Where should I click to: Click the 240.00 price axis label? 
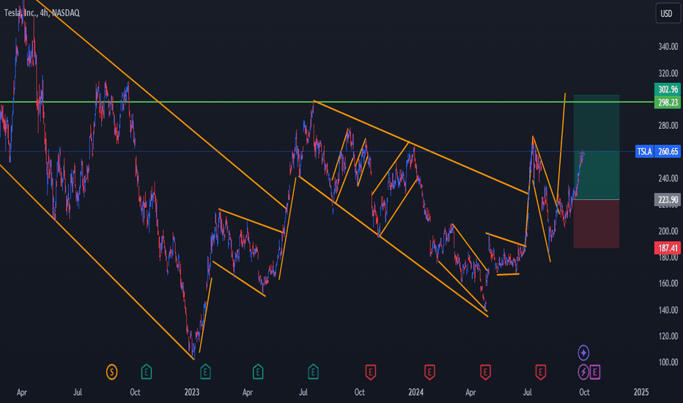pos(668,178)
